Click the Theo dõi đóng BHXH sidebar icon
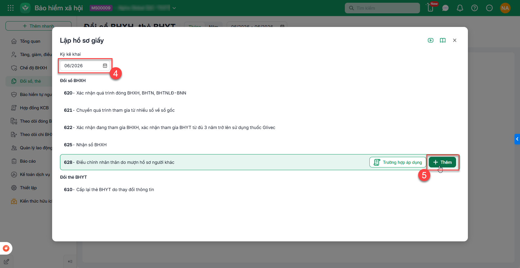The image size is (520, 268). (14, 121)
